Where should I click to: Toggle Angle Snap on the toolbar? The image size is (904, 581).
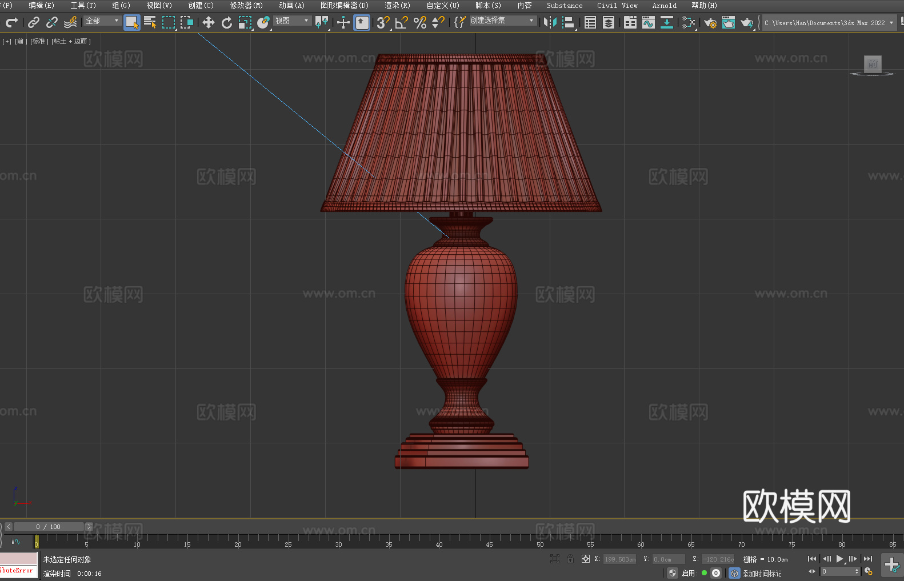coord(401,22)
